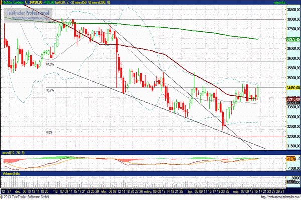Click the márc. month label on date axis
The image size is (301, 200).
148,191
